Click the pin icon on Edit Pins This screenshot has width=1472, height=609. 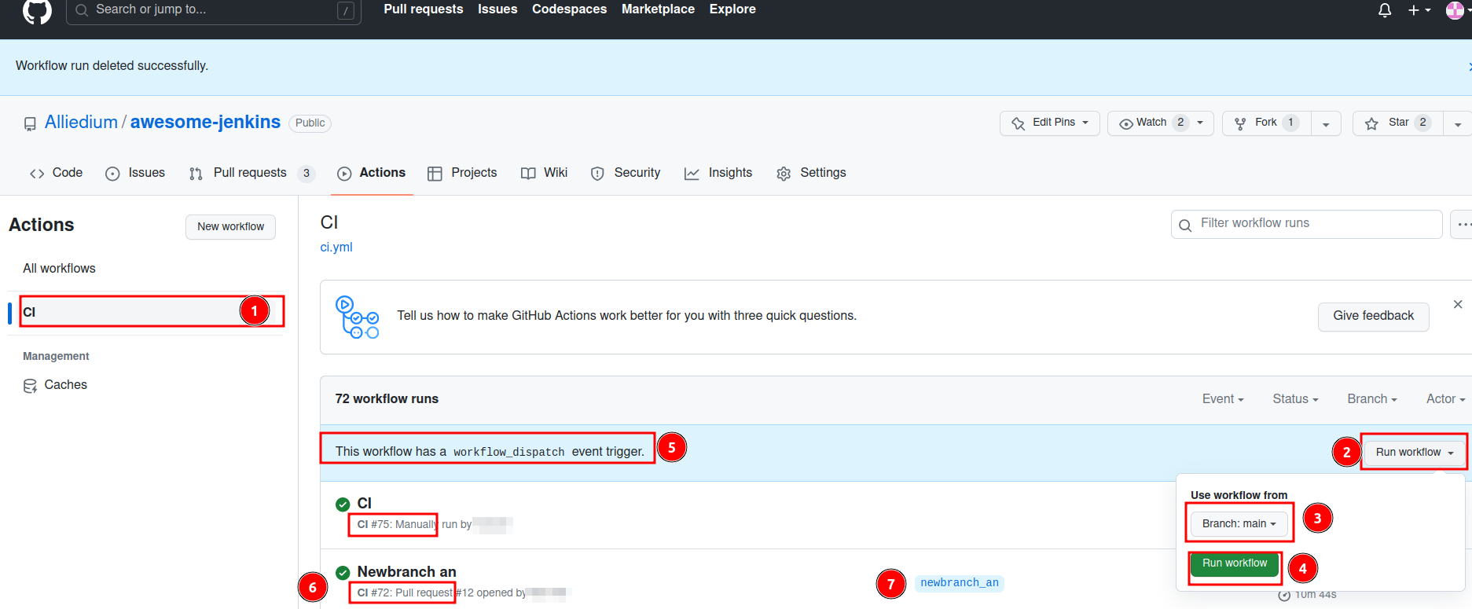pos(1018,123)
